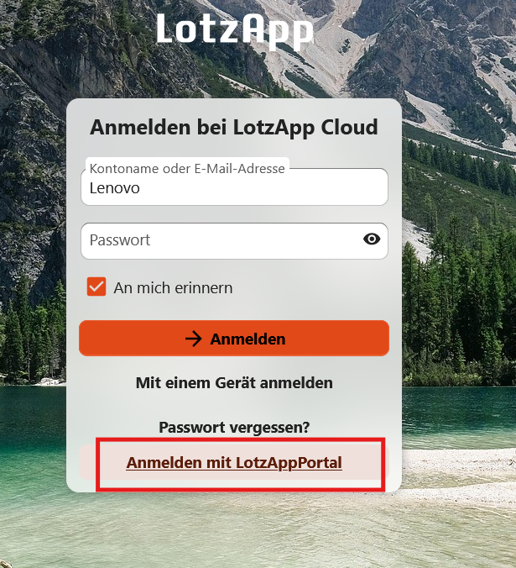Image resolution: width=516 pixels, height=568 pixels.
Task: Uncheck the An mich erinnern checkbox
Action: (96, 287)
